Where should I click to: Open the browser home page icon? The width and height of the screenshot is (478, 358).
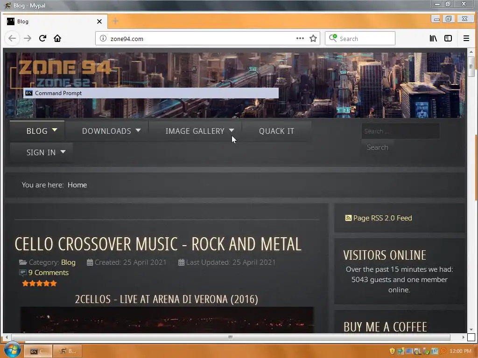57,38
